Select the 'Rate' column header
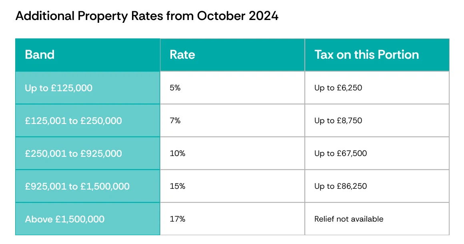The width and height of the screenshot is (464, 244). [232, 55]
